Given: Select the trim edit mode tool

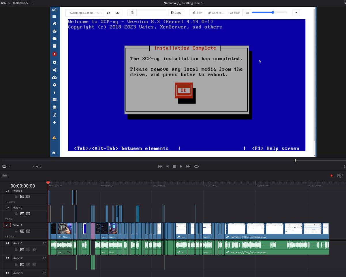Looking at the screenshot, I should (340, 175).
